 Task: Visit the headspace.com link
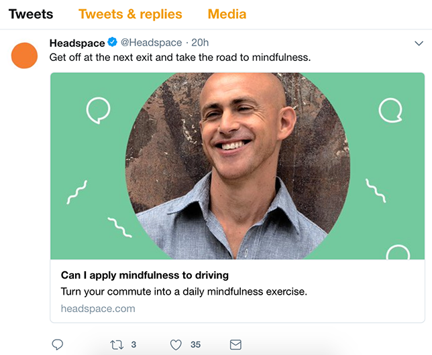click(x=98, y=309)
